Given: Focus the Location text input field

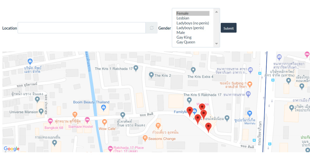Looking at the screenshot, I should [x=81, y=28].
